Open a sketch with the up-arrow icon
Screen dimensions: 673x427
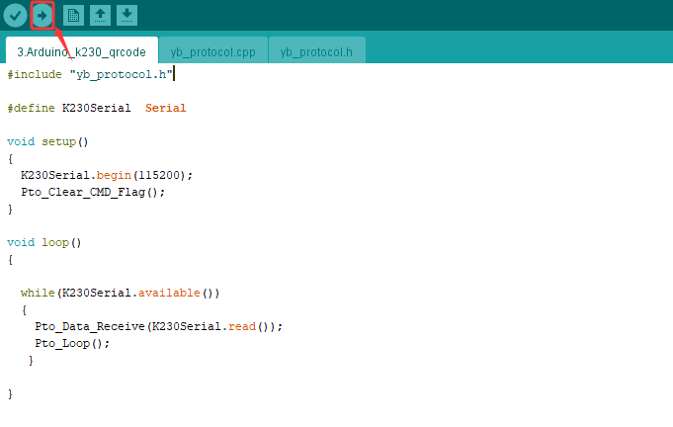pos(100,16)
